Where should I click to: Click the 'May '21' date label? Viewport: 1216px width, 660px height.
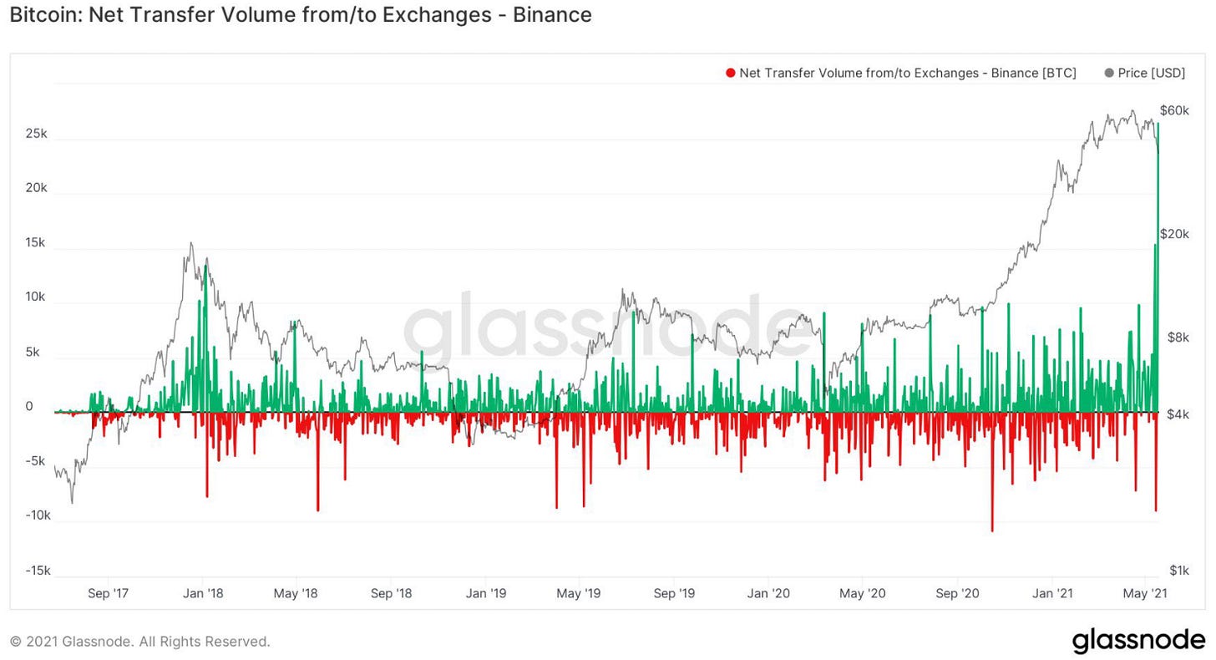pos(1145,593)
